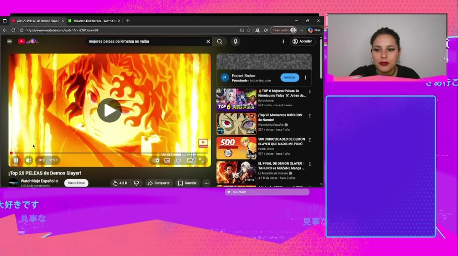Open options for TOP 6 Mejores Peleas video
This screenshot has width=458, height=256.
(310, 92)
